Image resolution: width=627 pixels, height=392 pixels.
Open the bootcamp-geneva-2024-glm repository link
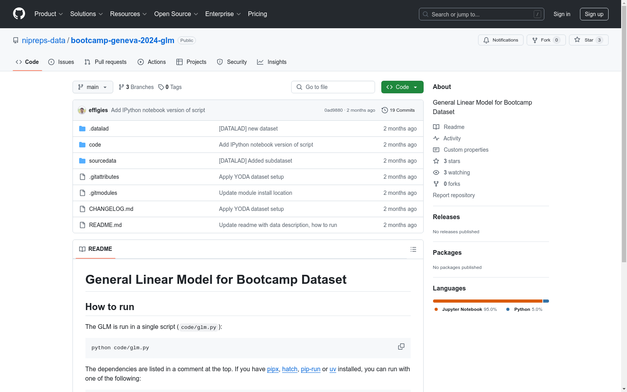123,40
